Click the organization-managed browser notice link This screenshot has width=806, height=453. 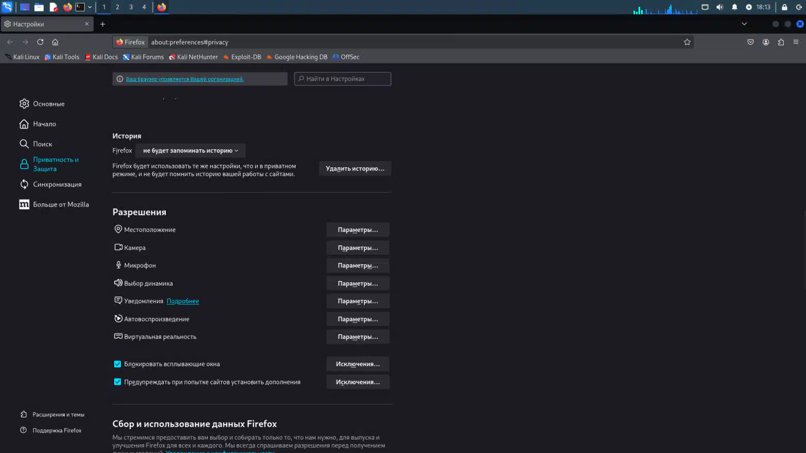[x=184, y=79]
